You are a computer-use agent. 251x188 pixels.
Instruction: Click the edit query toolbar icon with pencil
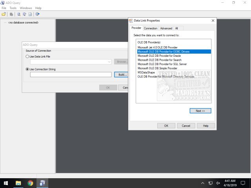[24, 14]
